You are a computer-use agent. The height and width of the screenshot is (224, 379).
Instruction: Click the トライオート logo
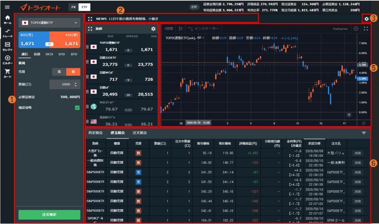pyautogui.click(x=40, y=7)
